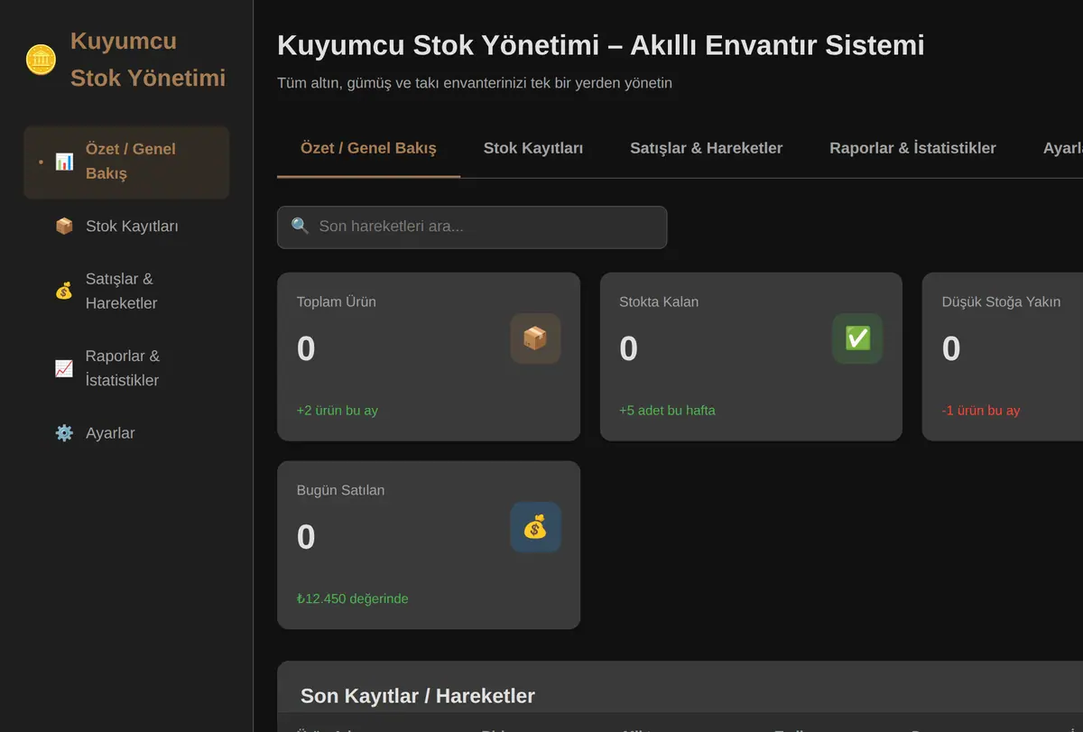The width and height of the screenshot is (1083, 732).
Task: Click the Toplam Ürün card label
Action: (337, 301)
